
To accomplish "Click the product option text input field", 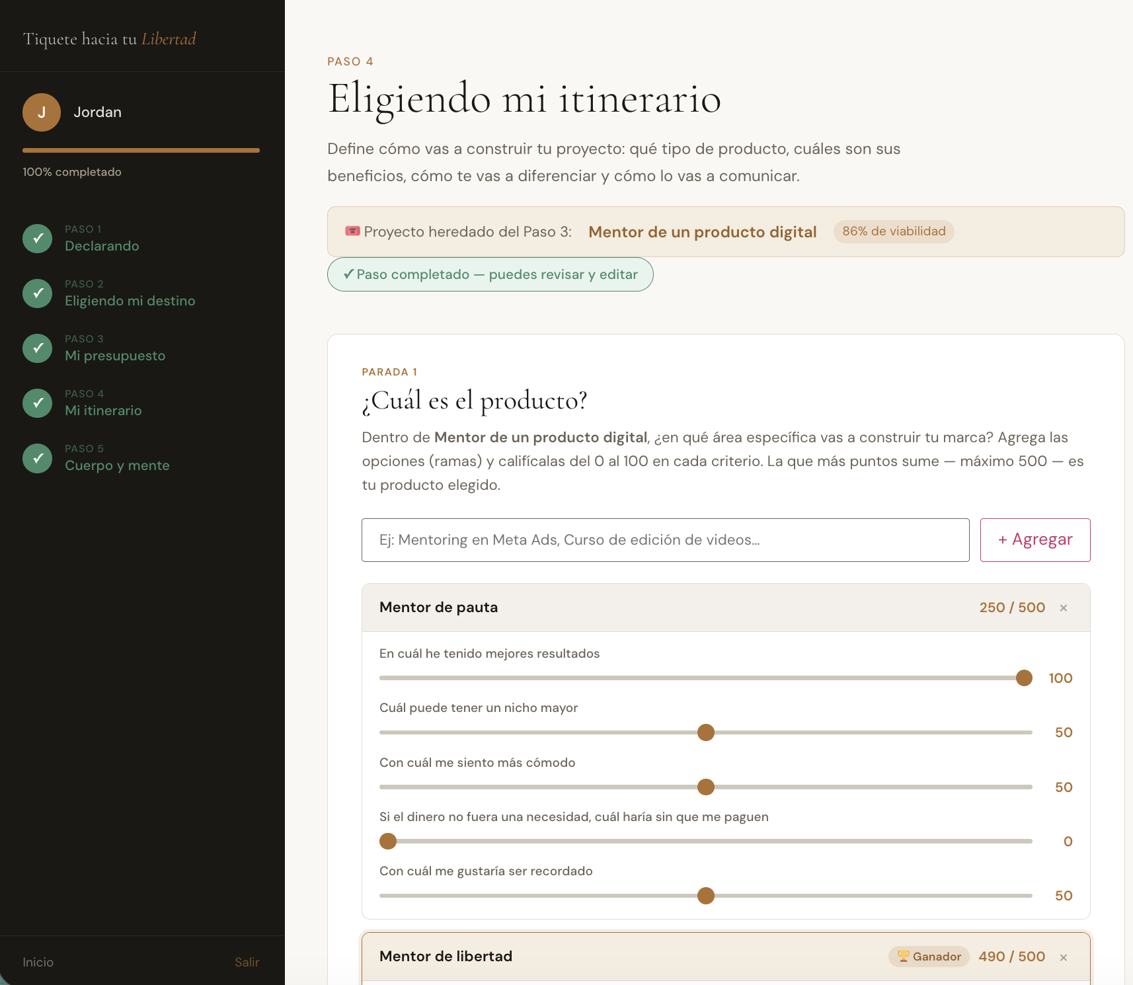I will tap(666, 540).
